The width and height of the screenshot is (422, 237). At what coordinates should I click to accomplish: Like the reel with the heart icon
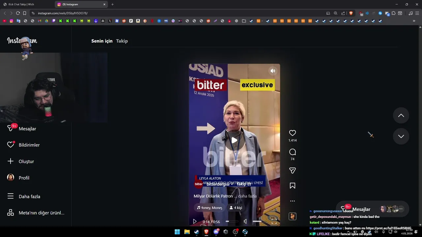292,133
